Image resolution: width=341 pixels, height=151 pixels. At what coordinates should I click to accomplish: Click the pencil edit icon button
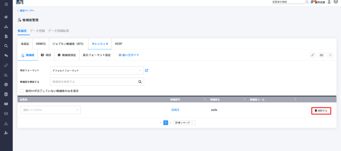313,55
